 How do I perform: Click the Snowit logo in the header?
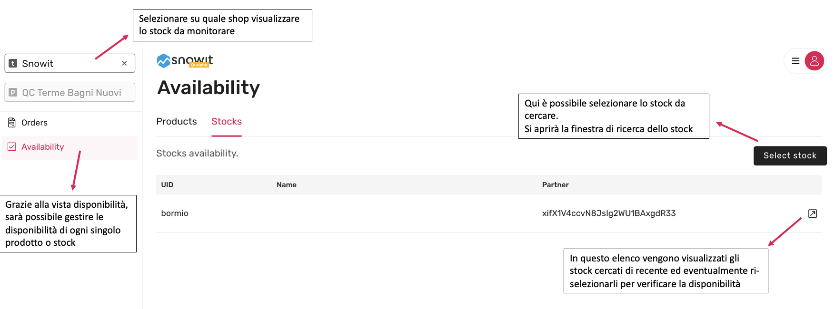point(185,60)
